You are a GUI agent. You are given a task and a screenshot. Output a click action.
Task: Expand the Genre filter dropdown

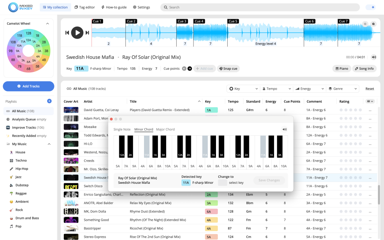(x=342, y=89)
